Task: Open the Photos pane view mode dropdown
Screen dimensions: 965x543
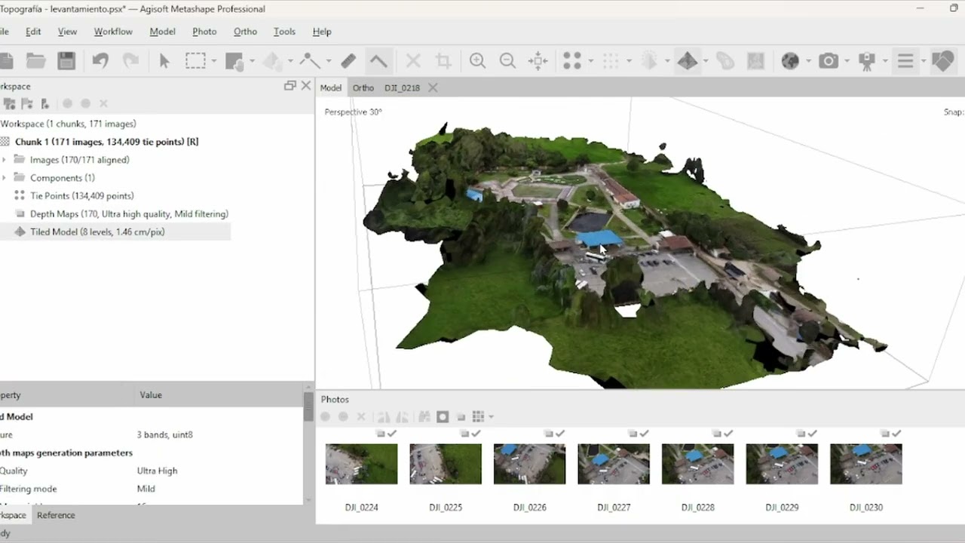Action: point(491,416)
